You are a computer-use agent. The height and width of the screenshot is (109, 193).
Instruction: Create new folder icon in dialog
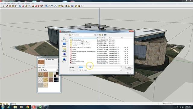point(103,35)
